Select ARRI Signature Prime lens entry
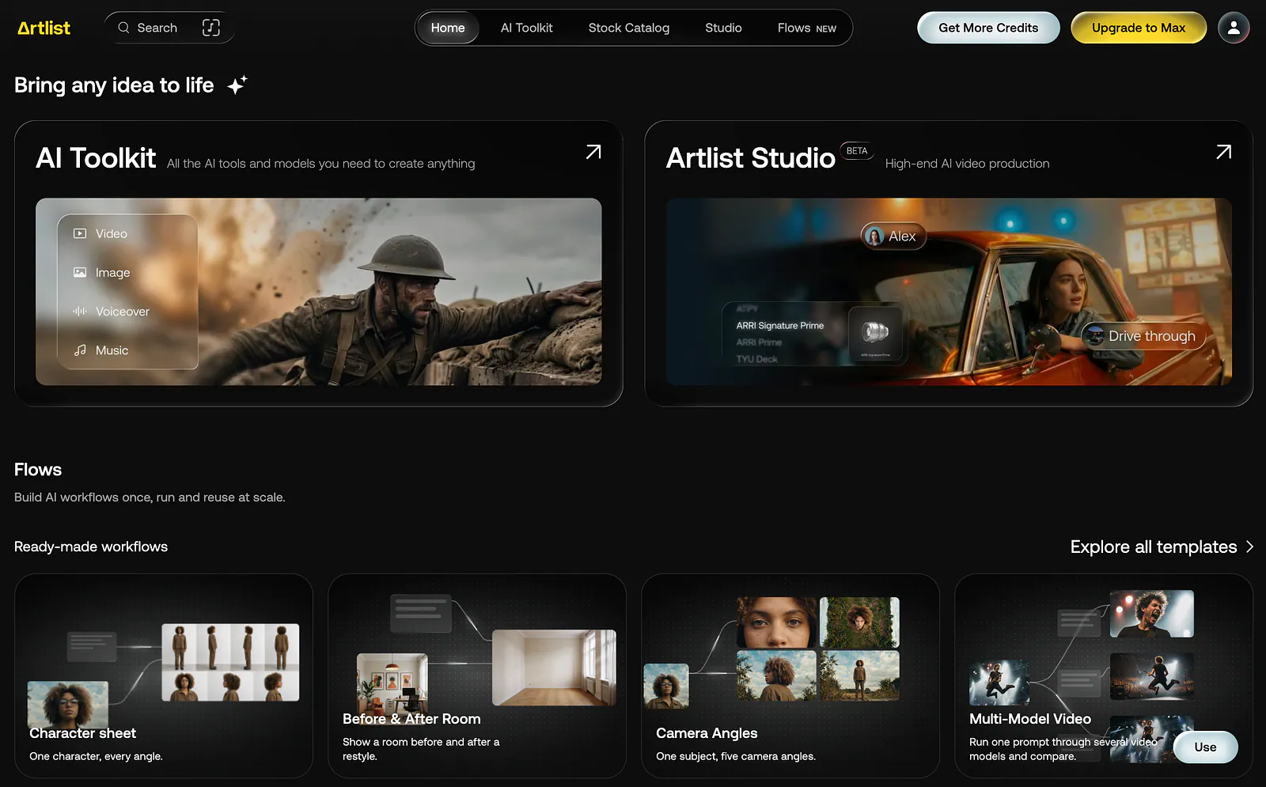1266x787 pixels. (x=780, y=325)
